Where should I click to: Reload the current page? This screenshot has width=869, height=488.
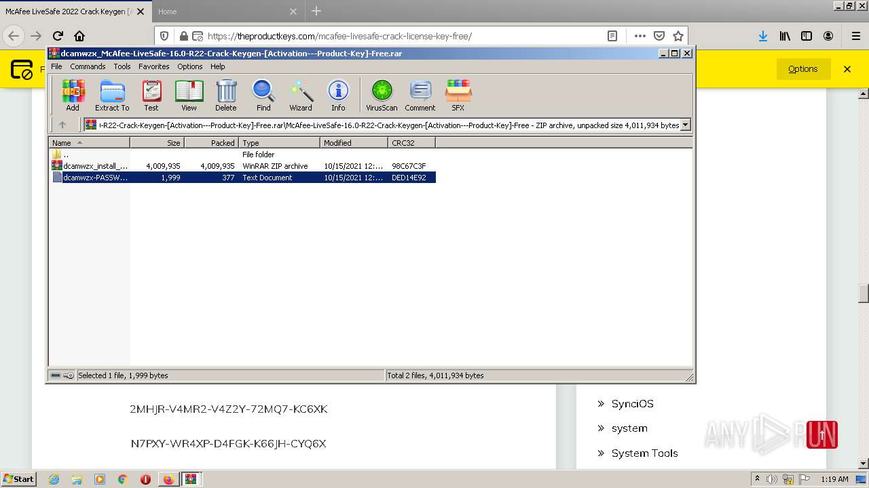coord(58,36)
